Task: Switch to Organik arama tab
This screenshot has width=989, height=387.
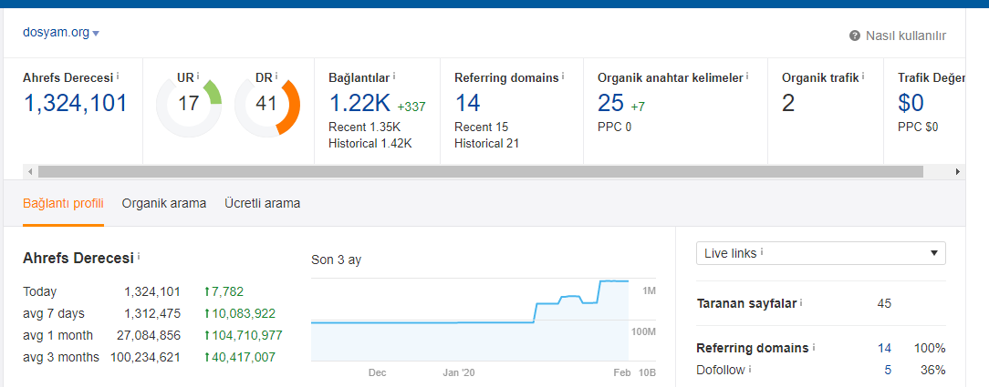Action: pos(164,203)
